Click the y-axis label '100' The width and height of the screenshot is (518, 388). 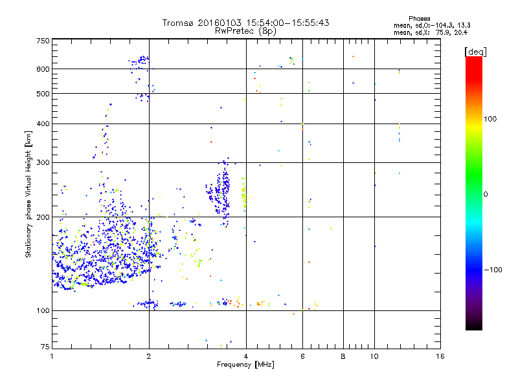43,311
